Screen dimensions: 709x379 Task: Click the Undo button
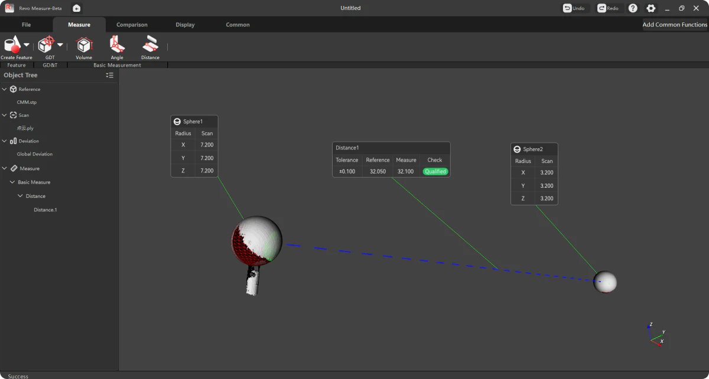574,8
